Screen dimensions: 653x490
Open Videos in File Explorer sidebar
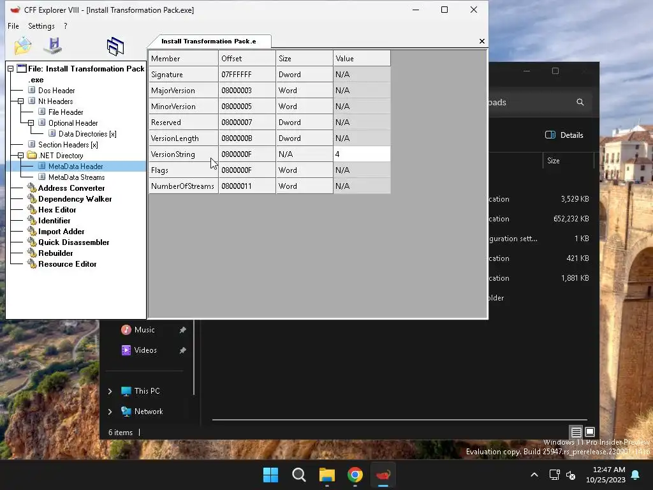(145, 350)
